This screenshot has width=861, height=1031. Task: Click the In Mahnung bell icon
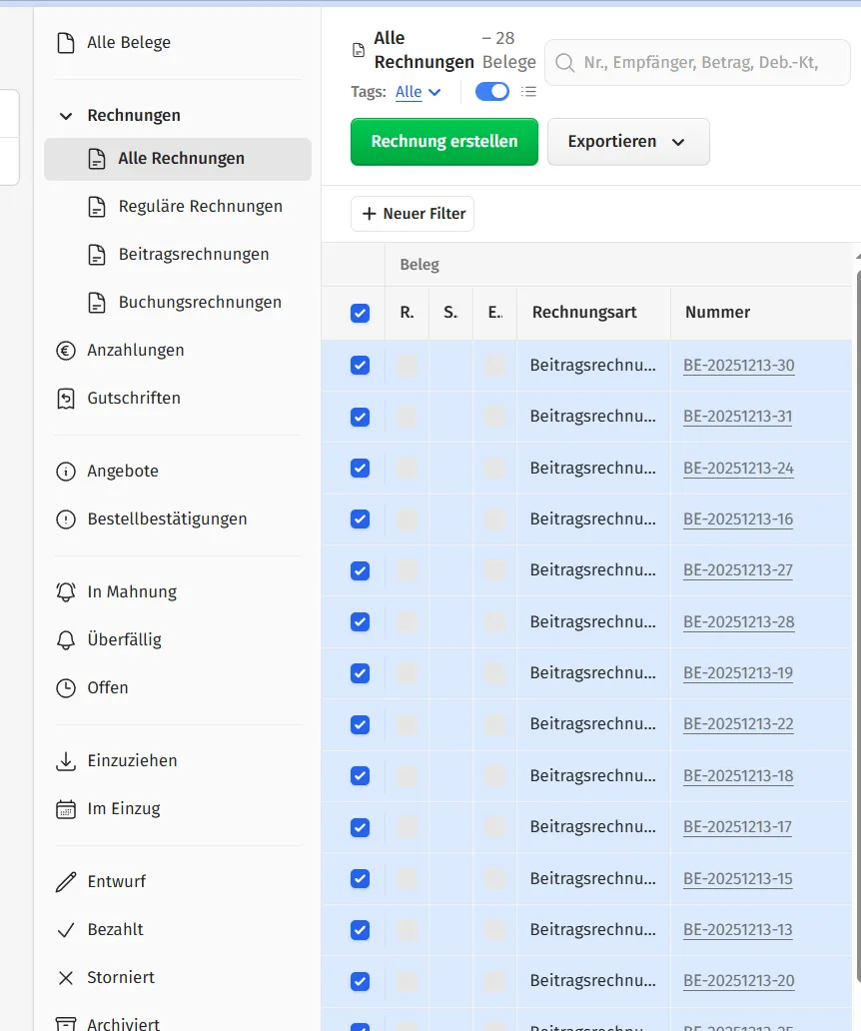click(x=66, y=592)
